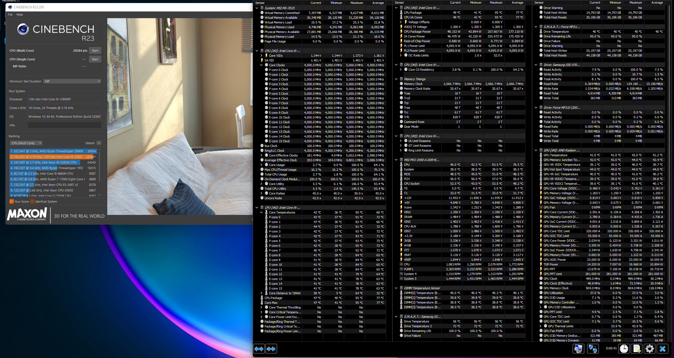Screen dimensions: 674x358
Task: Collapse the Drive: Force MP510 group
Action: click(536, 108)
